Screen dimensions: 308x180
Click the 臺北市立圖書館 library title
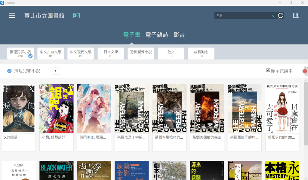click(45, 16)
